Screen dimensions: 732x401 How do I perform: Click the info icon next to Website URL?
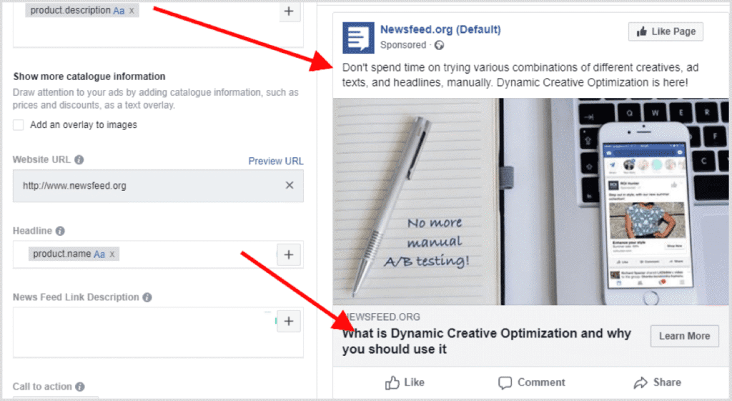(79, 160)
